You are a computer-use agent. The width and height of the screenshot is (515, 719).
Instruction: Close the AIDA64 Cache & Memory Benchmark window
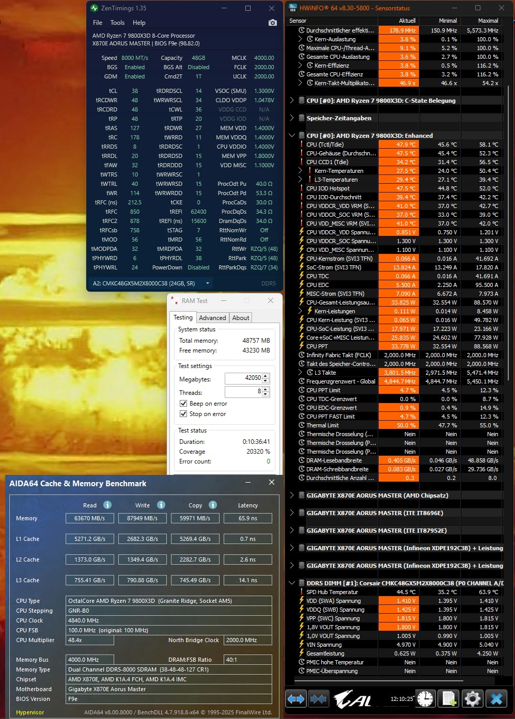click(x=272, y=482)
